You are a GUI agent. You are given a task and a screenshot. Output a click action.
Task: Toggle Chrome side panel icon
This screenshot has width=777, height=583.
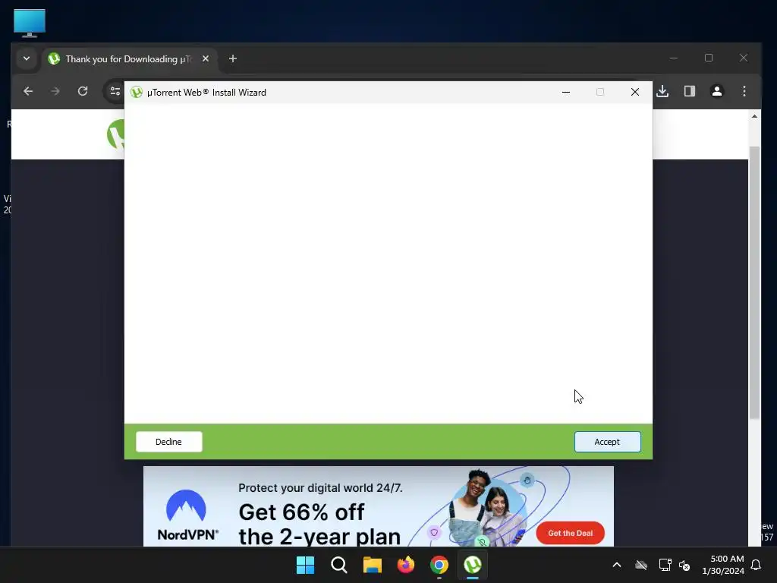click(689, 91)
